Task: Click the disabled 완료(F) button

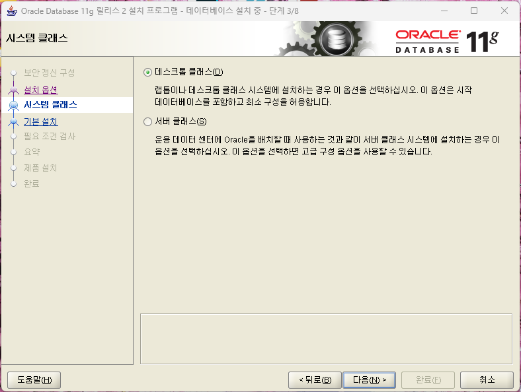Action: point(428,379)
